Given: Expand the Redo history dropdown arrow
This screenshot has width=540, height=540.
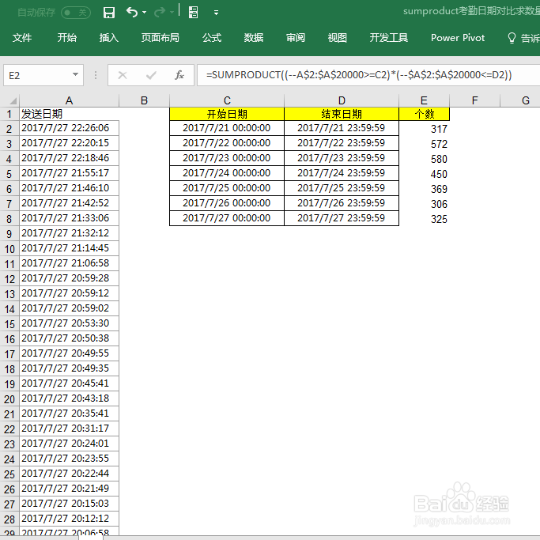Looking at the screenshot, I should click(x=172, y=13).
